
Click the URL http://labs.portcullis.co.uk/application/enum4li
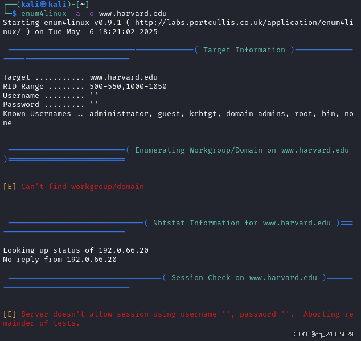(244, 23)
